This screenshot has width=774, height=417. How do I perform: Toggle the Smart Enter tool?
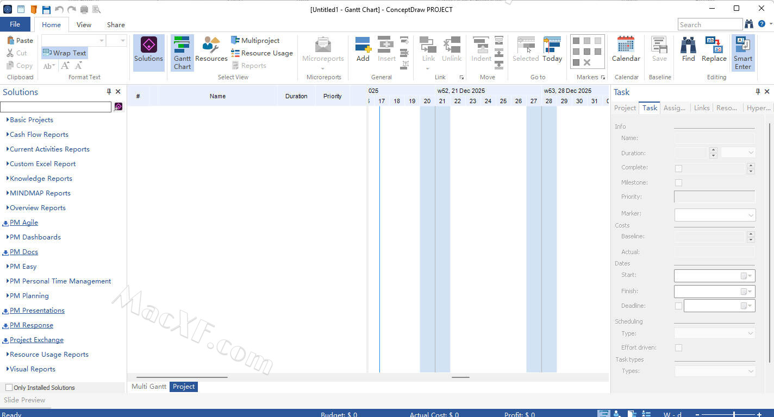tap(742, 46)
